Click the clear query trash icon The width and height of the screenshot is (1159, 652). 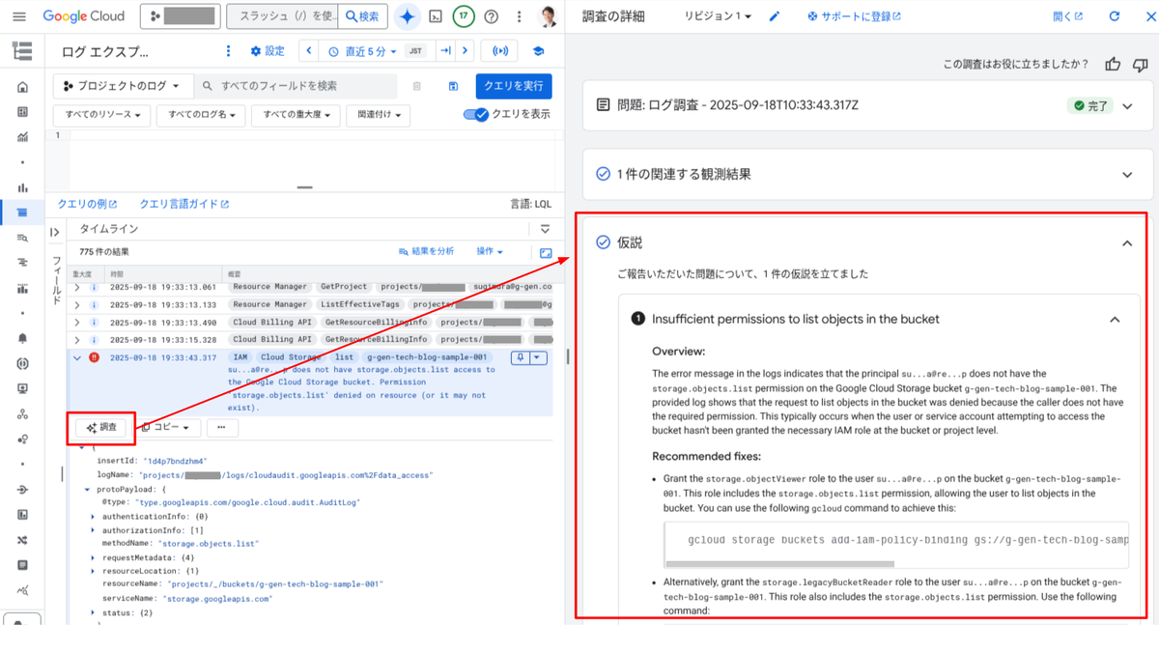click(x=417, y=86)
